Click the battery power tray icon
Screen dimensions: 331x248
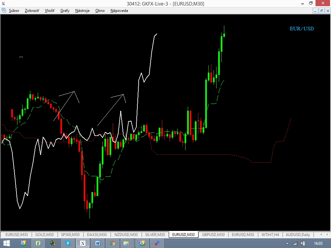pos(303,243)
